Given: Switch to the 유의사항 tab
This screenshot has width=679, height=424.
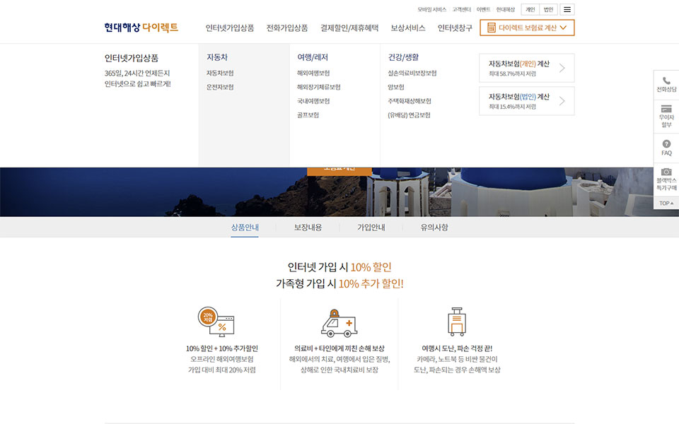Looking at the screenshot, I should [x=434, y=228].
